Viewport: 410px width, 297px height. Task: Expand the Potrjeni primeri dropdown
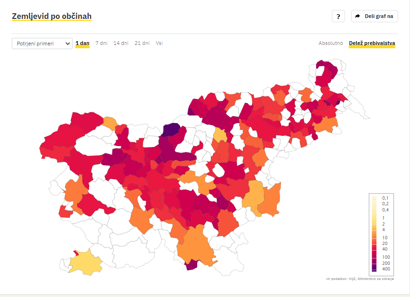(42, 44)
